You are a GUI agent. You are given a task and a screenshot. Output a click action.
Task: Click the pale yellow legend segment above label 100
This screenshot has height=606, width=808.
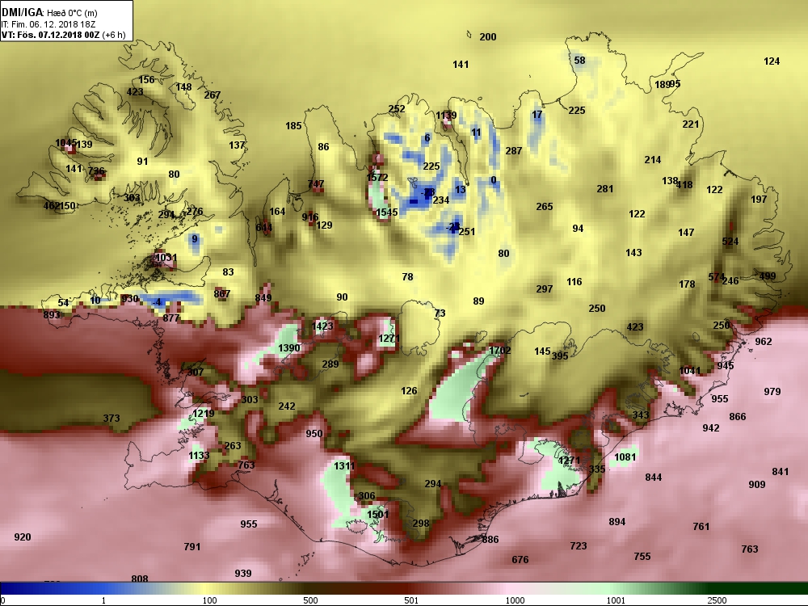coord(206,588)
